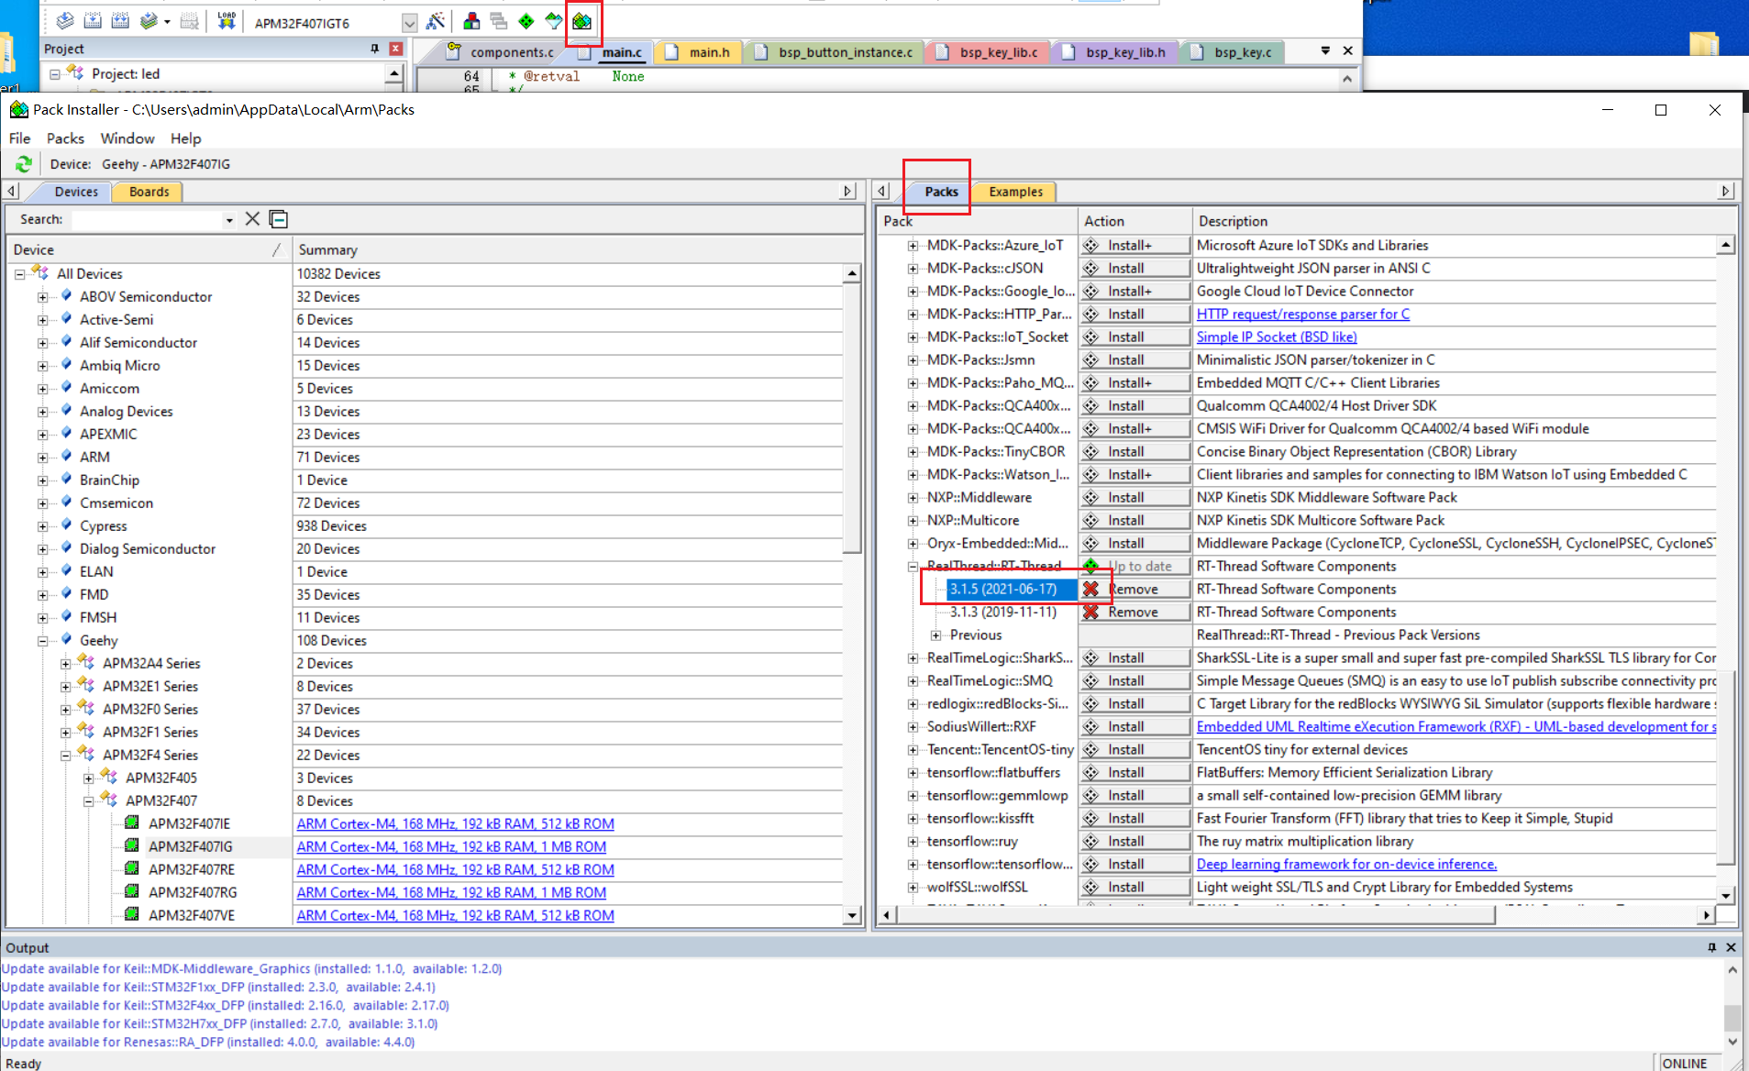Select the APM32F407VE device row
The width and height of the screenshot is (1749, 1071).
pos(191,916)
